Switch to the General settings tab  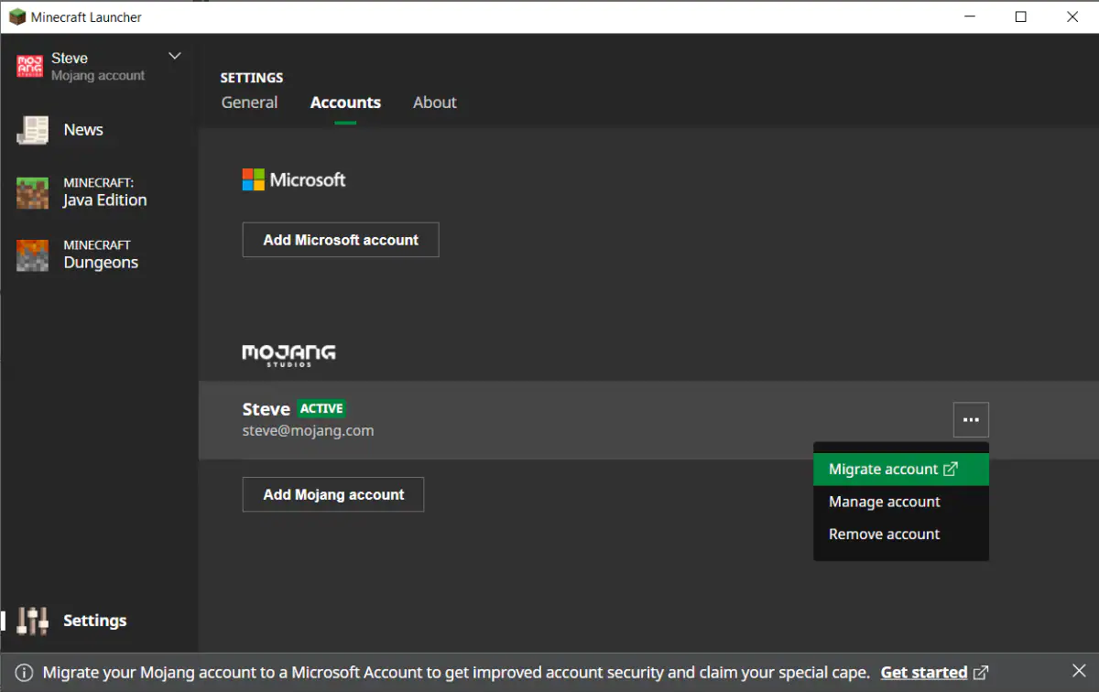tap(249, 103)
